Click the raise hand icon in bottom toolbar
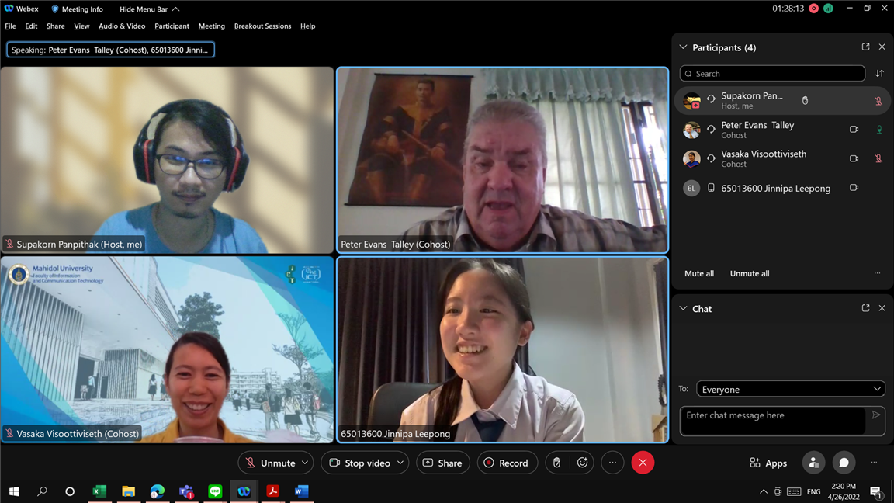Screen dimensions: 894x503 point(556,463)
